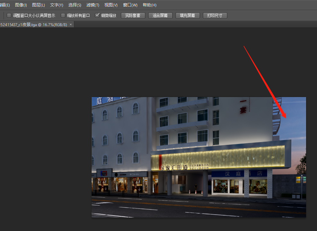This screenshot has height=231, width=317.
Task: Click the 实际像素 button
Action: 133,15
